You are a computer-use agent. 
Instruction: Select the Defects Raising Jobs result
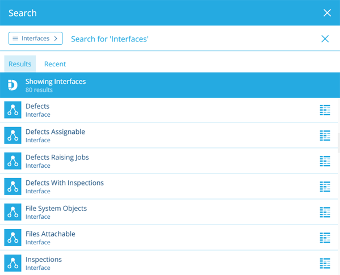tap(169, 161)
